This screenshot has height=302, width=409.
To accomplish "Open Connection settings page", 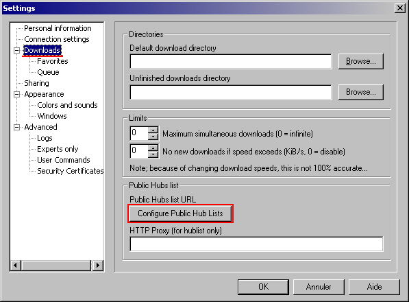I will pyautogui.click(x=57, y=39).
